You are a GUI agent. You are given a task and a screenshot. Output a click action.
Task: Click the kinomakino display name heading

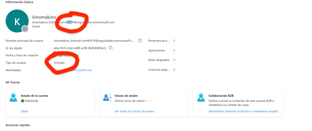point(44,17)
